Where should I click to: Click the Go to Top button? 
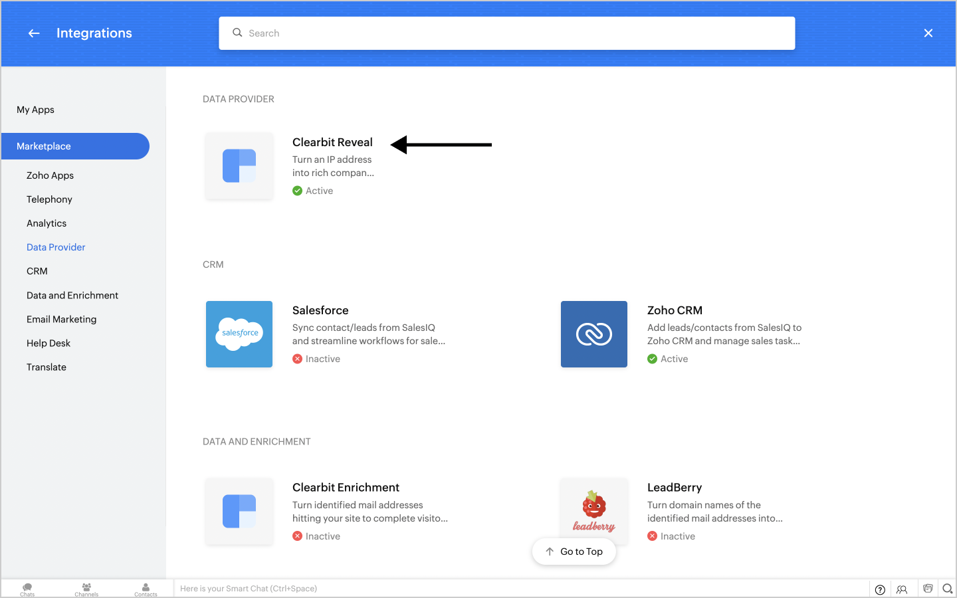coord(574,551)
